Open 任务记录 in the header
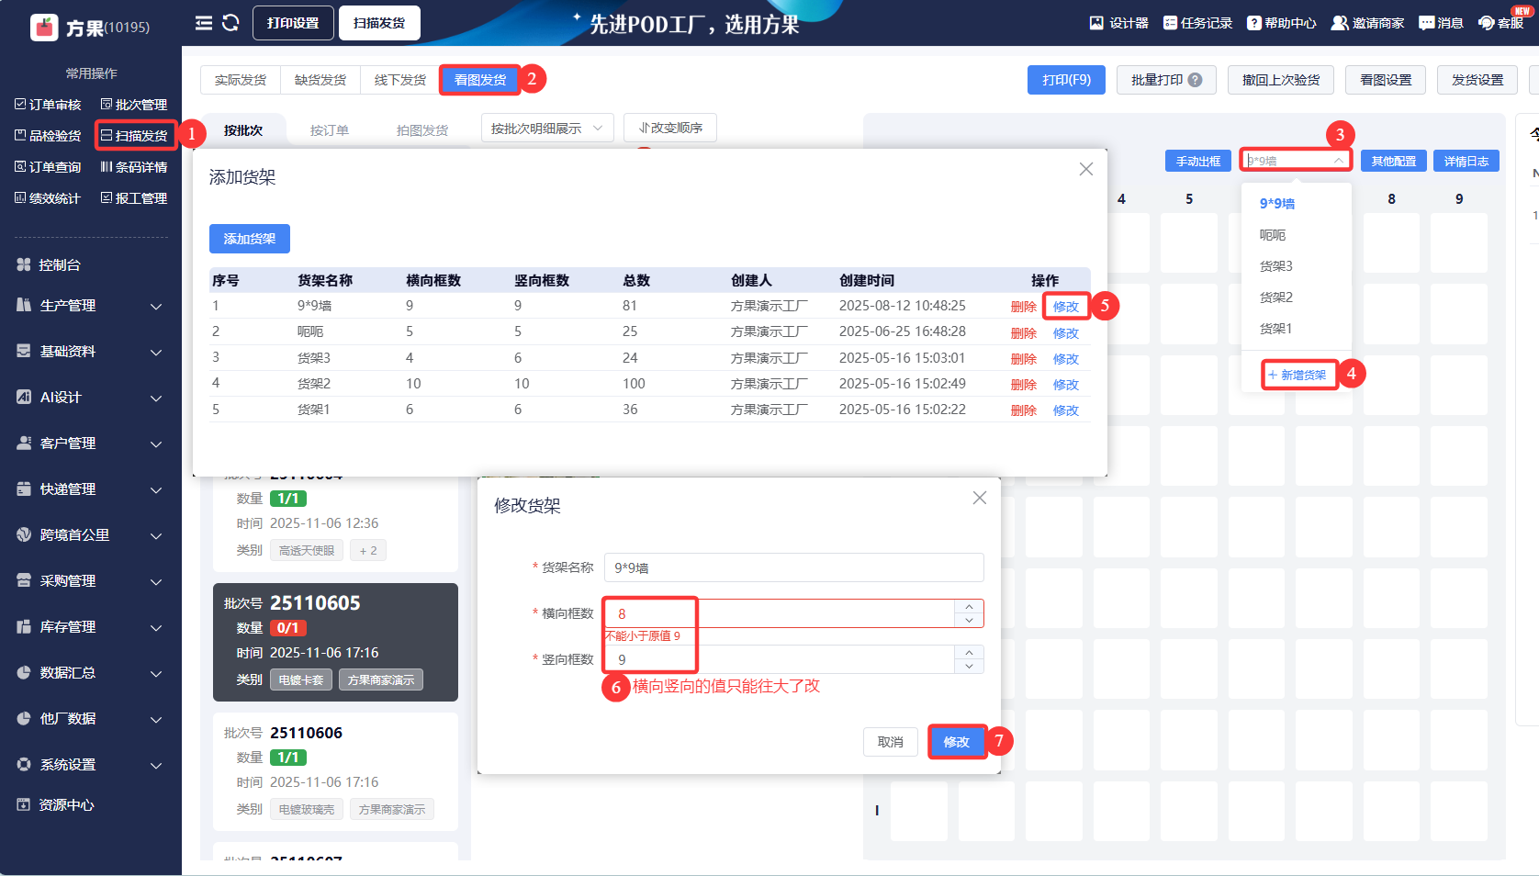1539x876 pixels. [1197, 23]
